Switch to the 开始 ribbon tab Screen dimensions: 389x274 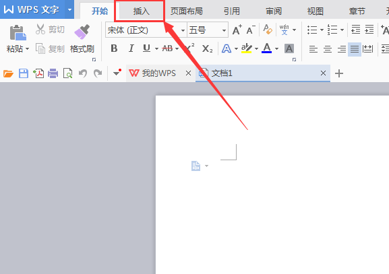pos(100,11)
